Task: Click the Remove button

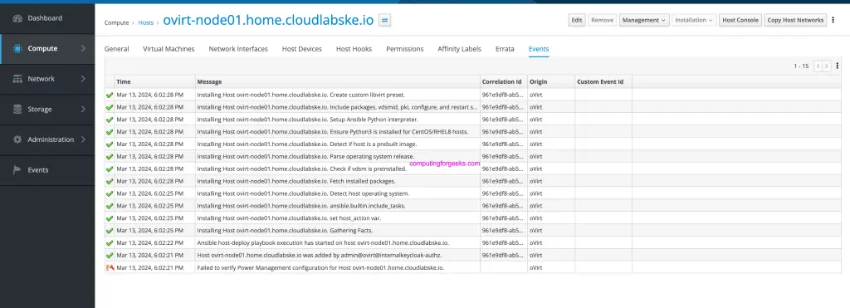Action: pyautogui.click(x=602, y=20)
